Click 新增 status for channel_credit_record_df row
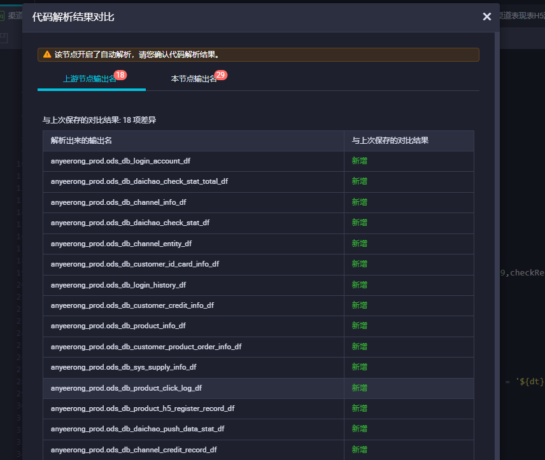 (x=359, y=450)
